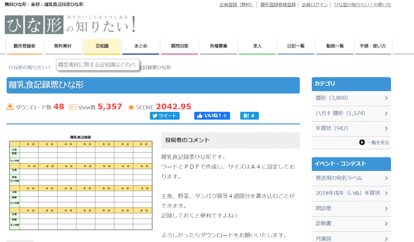Open the 豆知識 navigation tab
Image resolution: width=414 pixels, height=242 pixels.
tap(102, 46)
